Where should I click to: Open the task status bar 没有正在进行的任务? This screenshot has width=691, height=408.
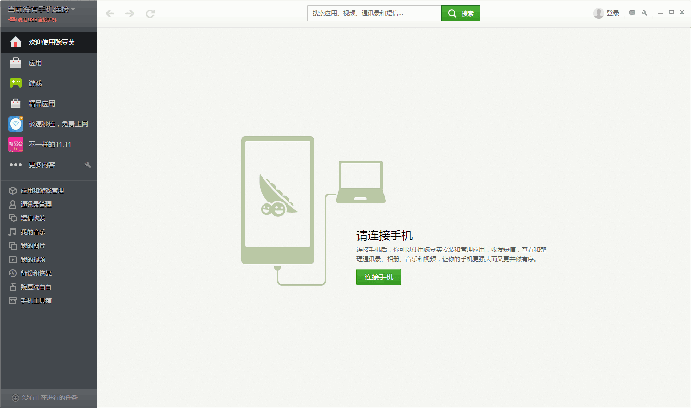48,398
